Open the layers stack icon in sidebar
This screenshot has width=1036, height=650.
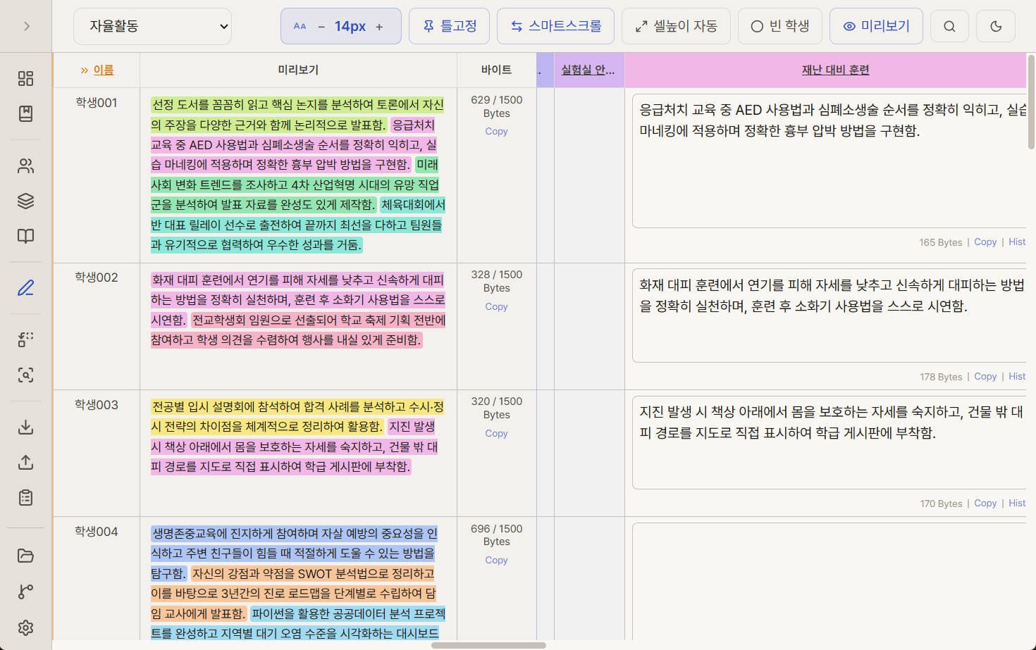point(25,201)
